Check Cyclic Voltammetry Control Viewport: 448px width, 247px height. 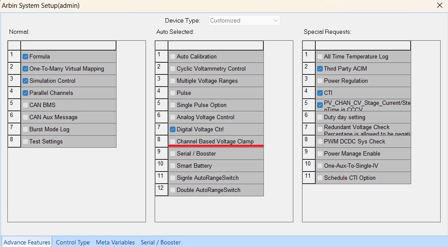(172, 68)
